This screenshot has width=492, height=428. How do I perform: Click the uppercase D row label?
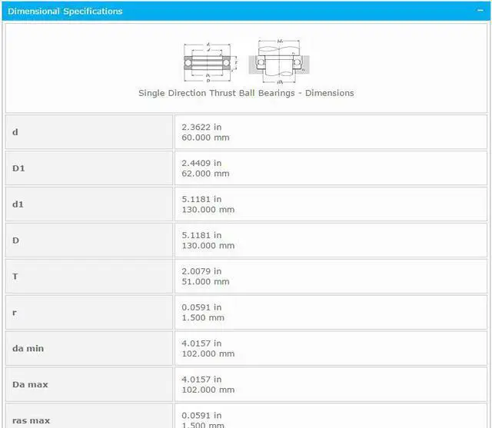pos(16,241)
